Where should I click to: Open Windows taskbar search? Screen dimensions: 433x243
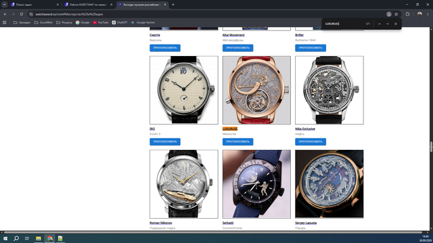[16, 238]
